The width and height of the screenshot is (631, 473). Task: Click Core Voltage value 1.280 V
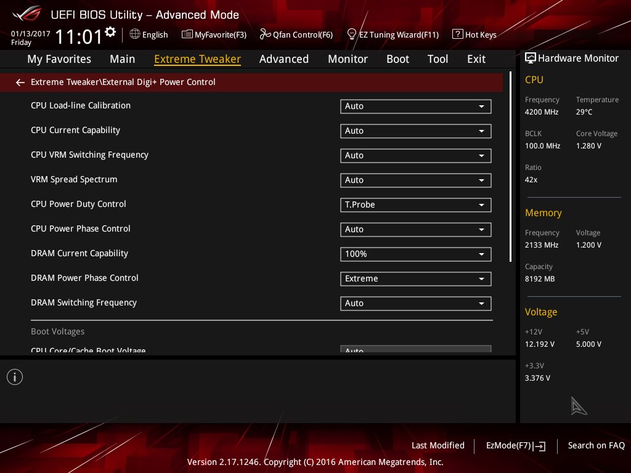coord(588,145)
